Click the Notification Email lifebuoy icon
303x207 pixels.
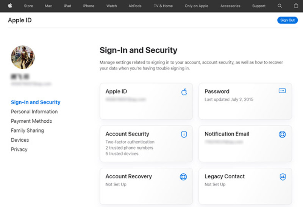(282, 134)
